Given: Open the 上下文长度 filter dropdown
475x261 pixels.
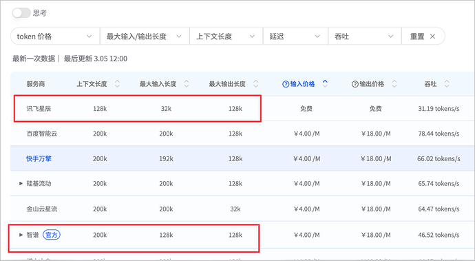Looking at the screenshot, I should [226, 36].
